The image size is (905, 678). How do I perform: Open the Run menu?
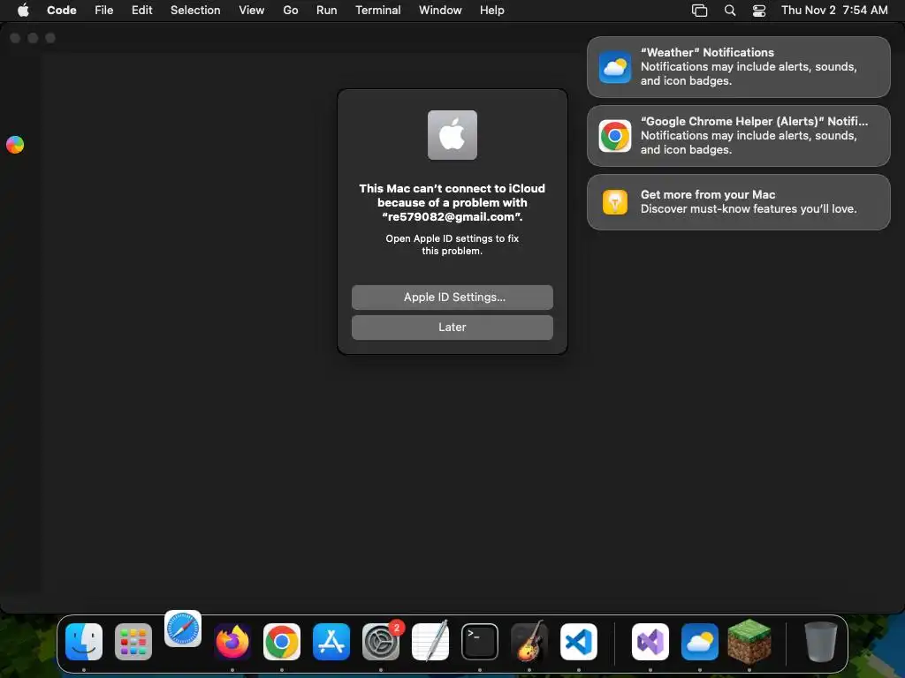(x=327, y=11)
